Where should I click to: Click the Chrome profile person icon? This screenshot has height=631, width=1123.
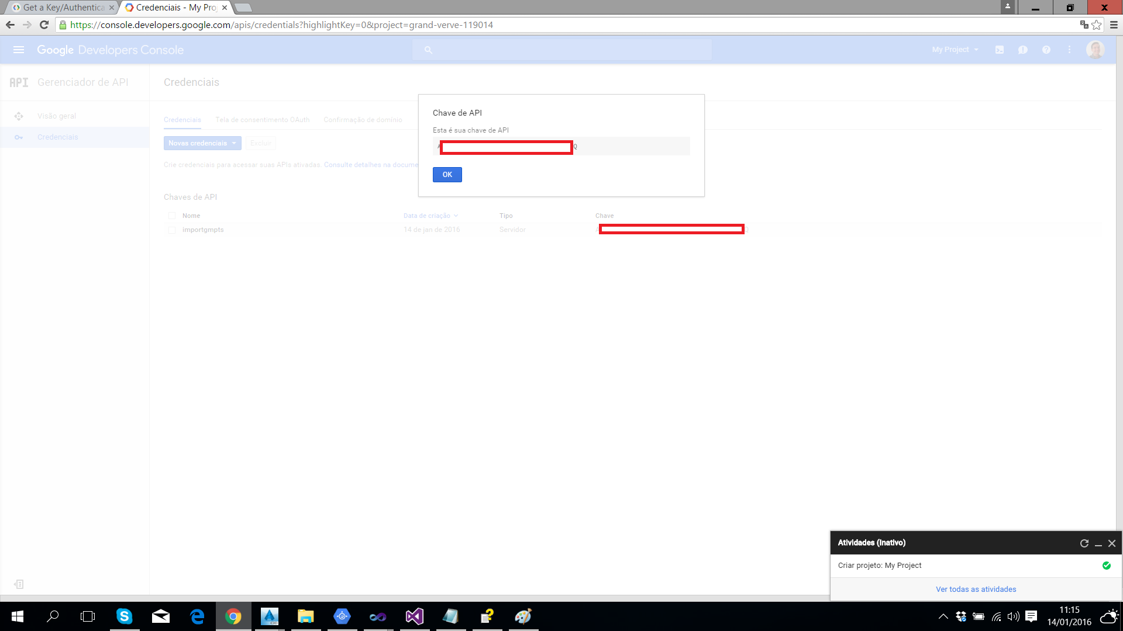(1008, 7)
